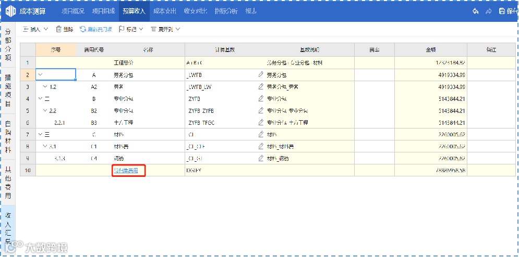Collapse row 2 劳务分包 chevron
The image size is (519, 257).
click(x=40, y=75)
